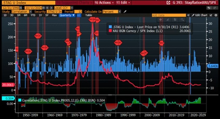220x119 pixels.
Task: Click the annotate icon next to Edit Chart
Action: click(211, 15)
